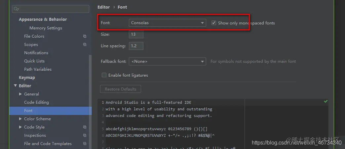Image resolution: width=345 pixels, height=149 pixels.
Task: Click the green checkmark in preview pane
Action: click(326, 101)
